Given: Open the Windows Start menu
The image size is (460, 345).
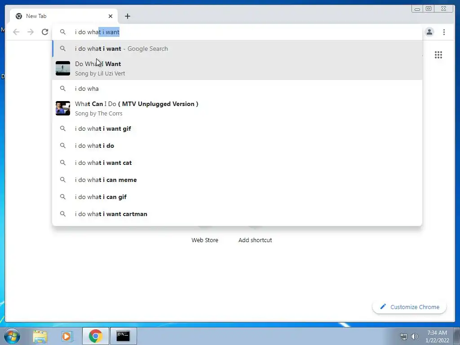Looking at the screenshot, I should click(12, 336).
